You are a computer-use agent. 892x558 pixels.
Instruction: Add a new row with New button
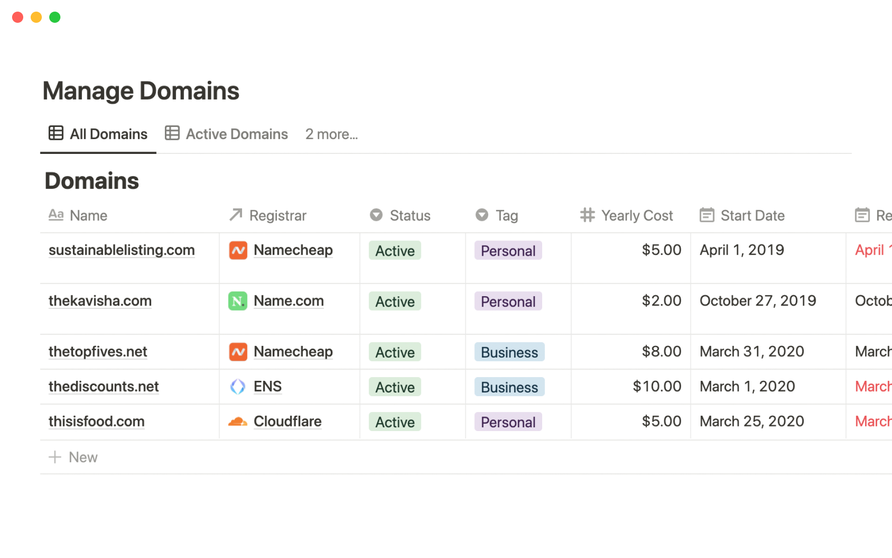(73, 457)
